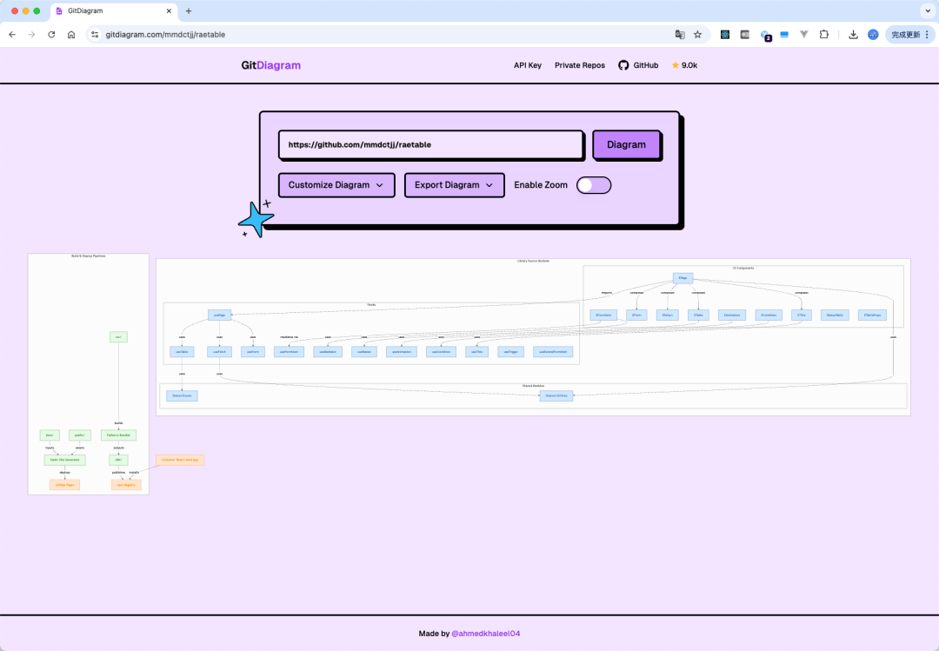Screen dimensions: 939x651
Task: Open site information icon in address bar
Action: coord(95,35)
